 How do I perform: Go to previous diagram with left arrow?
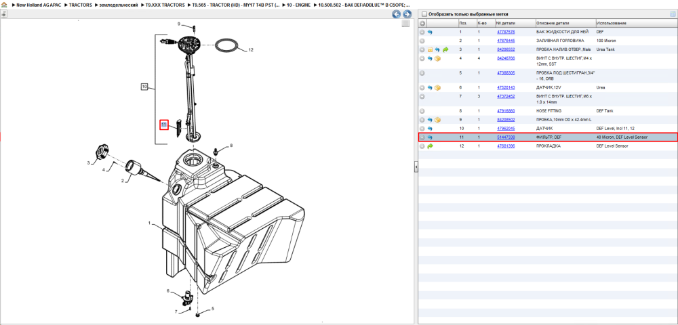click(396, 14)
